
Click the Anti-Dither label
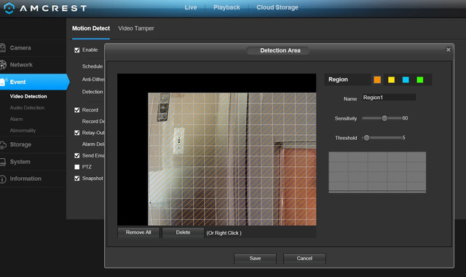[93, 79]
